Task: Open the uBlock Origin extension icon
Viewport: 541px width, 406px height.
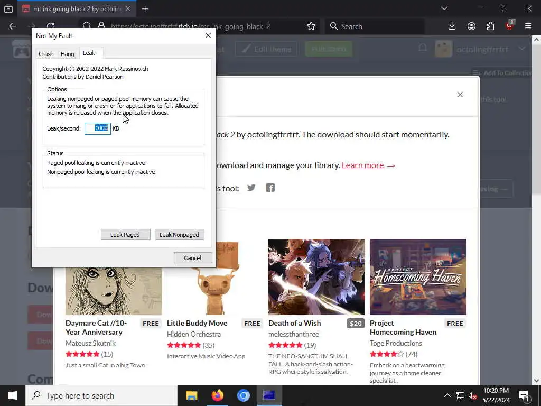Action: tap(509, 25)
